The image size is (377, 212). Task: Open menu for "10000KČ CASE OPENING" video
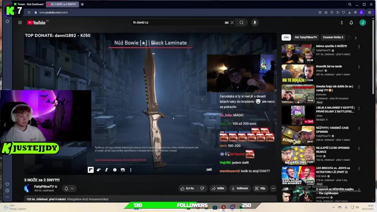pyautogui.click(x=359, y=128)
